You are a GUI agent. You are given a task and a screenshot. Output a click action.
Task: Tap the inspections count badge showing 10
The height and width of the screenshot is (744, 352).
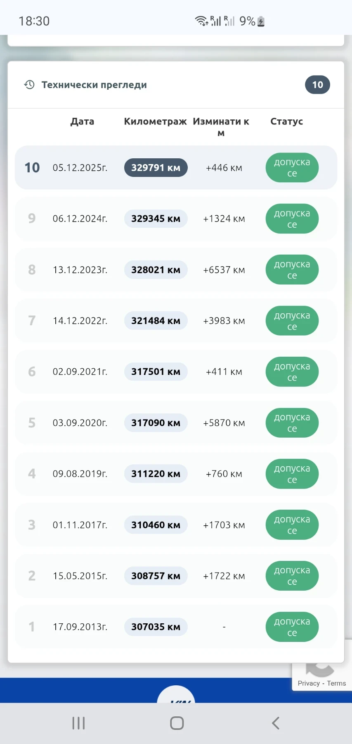317,85
